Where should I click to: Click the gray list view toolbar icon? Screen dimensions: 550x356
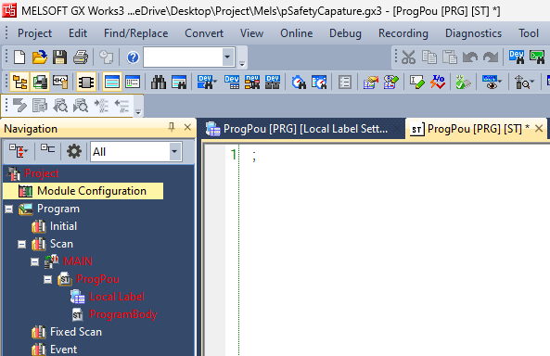(x=345, y=83)
